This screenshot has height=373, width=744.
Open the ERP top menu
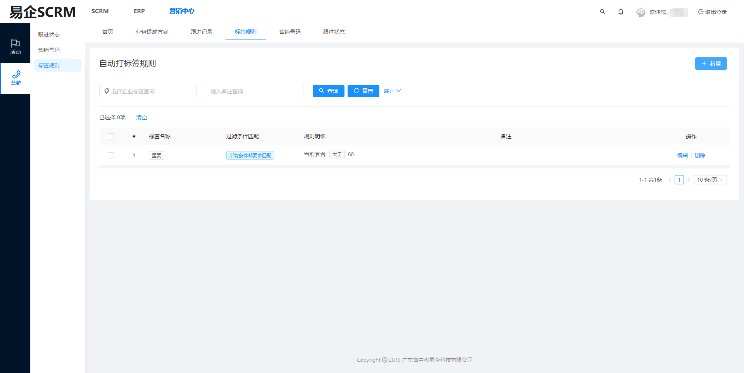[x=139, y=11]
